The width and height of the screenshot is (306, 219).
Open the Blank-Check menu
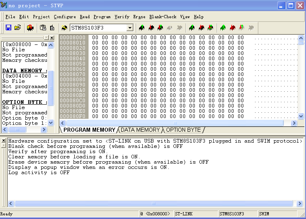click(162, 17)
